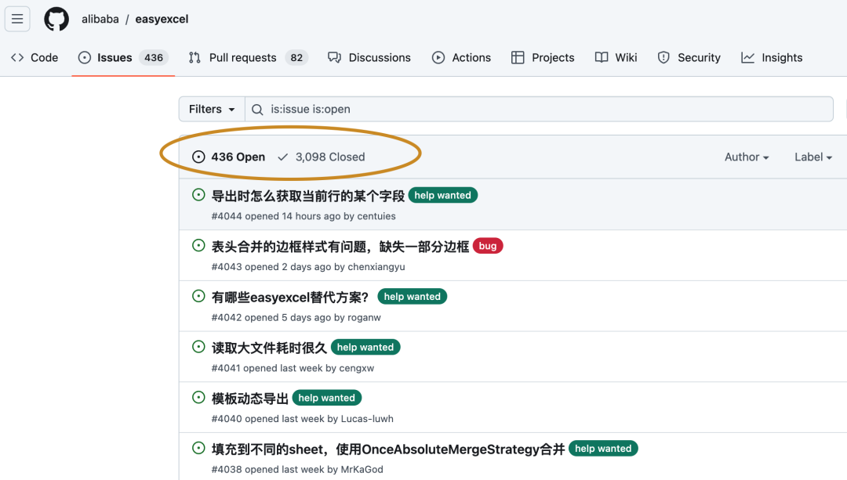Open the Security tab
Image resolution: width=847 pixels, height=480 pixels.
pyautogui.click(x=689, y=58)
